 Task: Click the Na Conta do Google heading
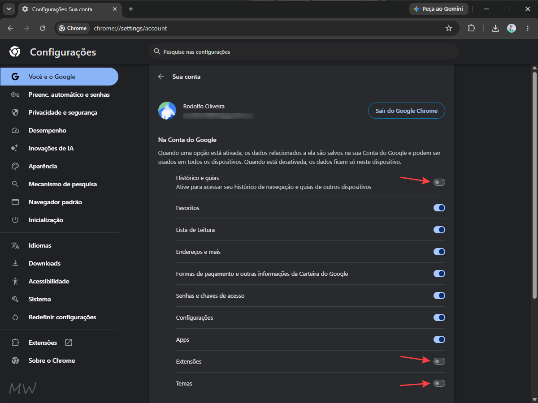click(x=187, y=140)
